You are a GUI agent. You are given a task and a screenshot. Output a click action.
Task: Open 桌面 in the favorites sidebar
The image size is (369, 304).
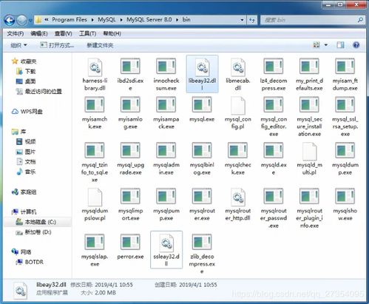(26, 81)
